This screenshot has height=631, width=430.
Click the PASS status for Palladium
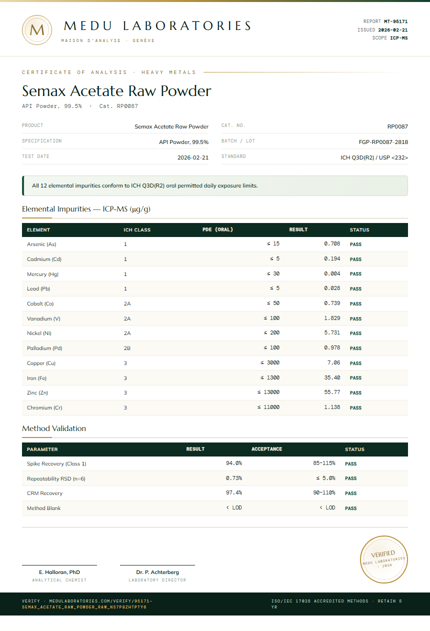click(355, 348)
